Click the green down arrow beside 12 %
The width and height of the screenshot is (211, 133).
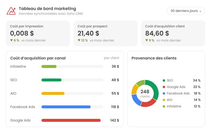[79, 40]
